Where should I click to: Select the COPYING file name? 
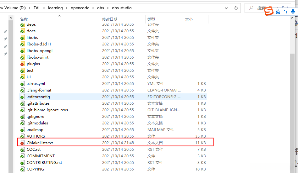point(35,169)
